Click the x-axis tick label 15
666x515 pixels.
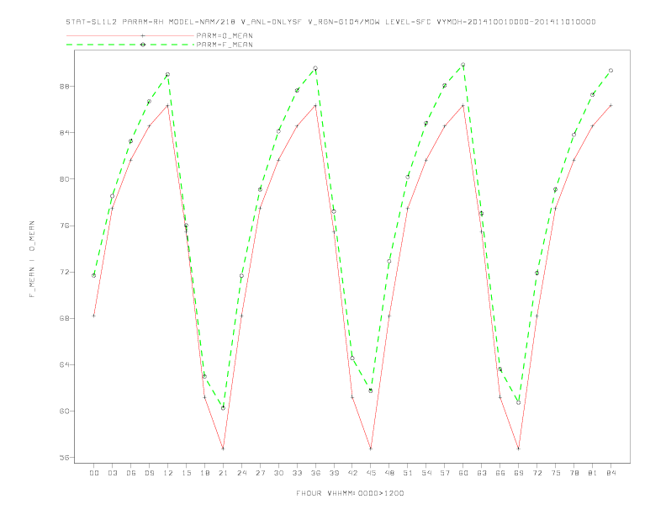(186, 473)
